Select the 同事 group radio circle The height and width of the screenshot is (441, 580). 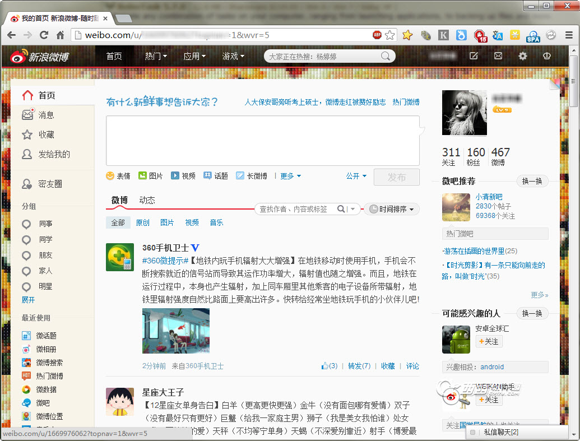(x=26, y=224)
